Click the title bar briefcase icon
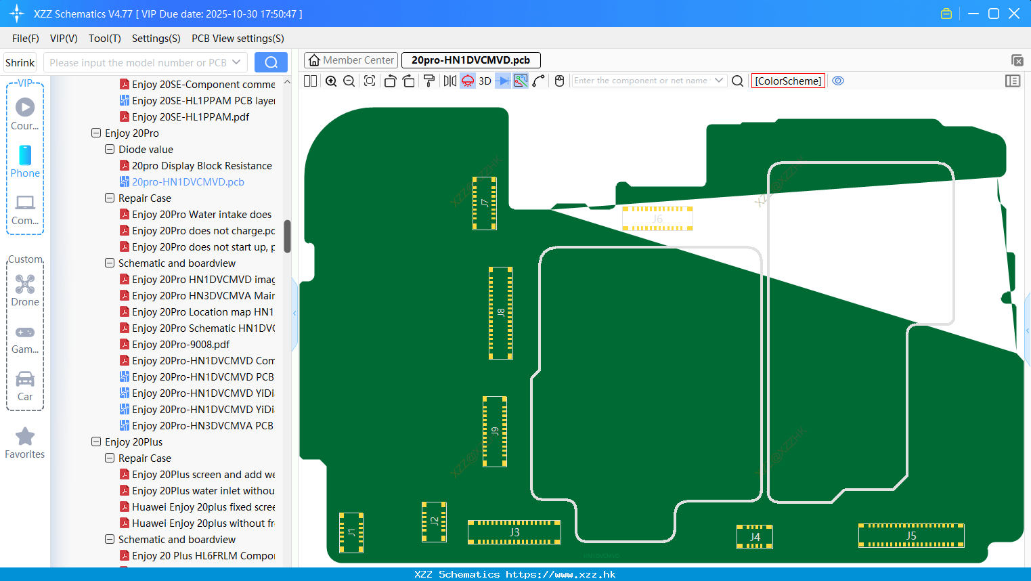Screen dimensions: 1031x581 (x=946, y=14)
